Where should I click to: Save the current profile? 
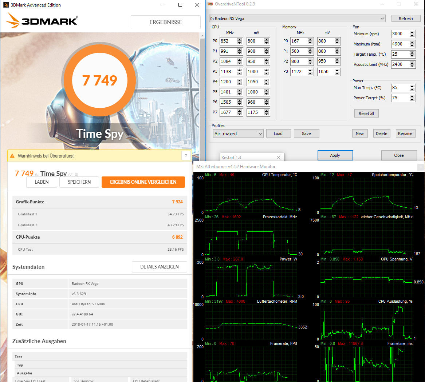click(306, 134)
